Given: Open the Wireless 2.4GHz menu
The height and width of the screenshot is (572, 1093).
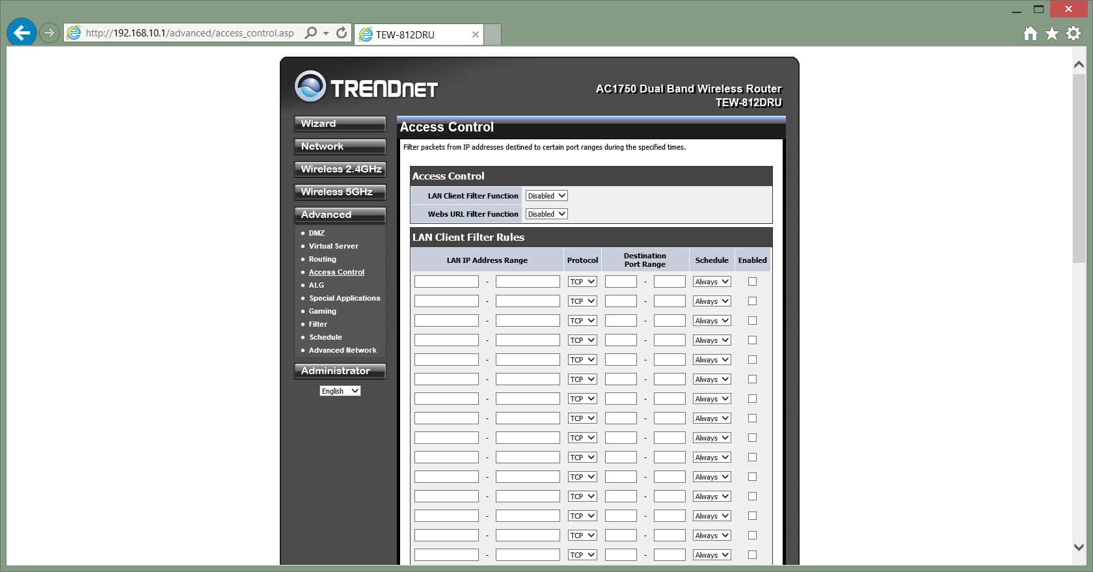Looking at the screenshot, I should [340, 169].
